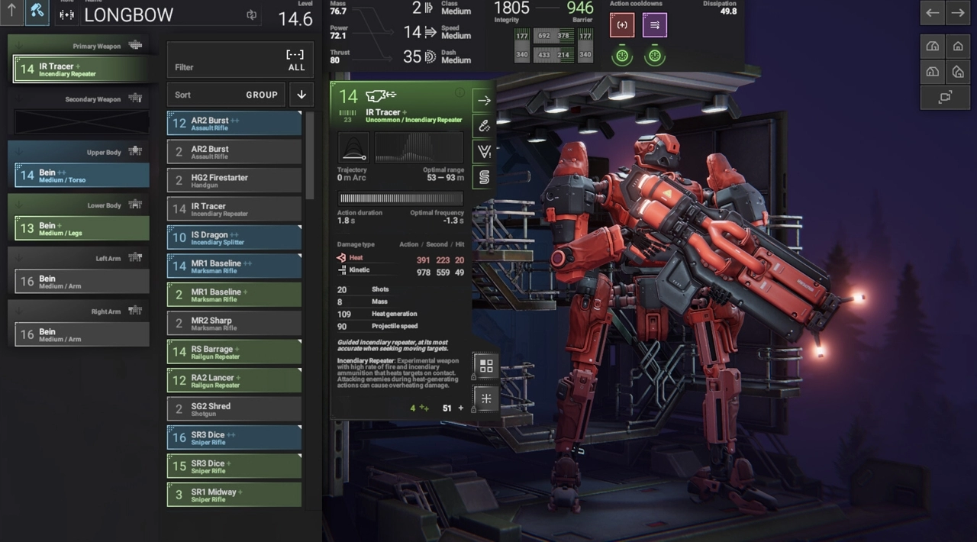Screen dimensions: 977x542
Task: Expand the Secondary Weapon empty slot
Action: (x=82, y=122)
